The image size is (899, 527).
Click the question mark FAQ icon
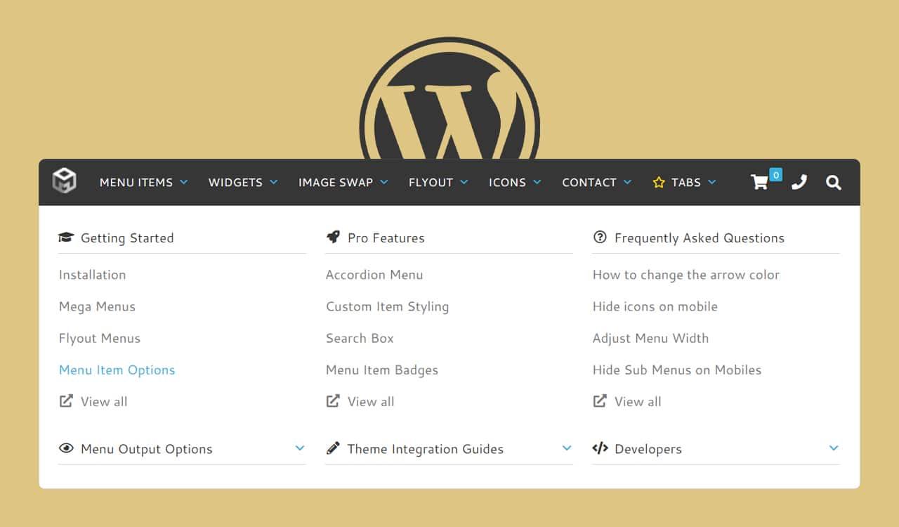pyautogui.click(x=600, y=238)
